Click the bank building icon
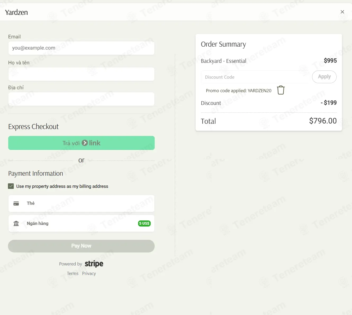 click(16, 224)
